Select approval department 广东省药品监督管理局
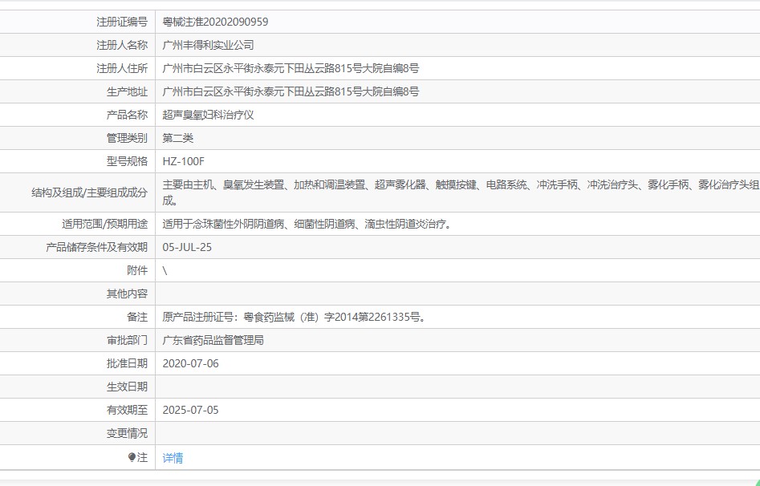 [213, 340]
